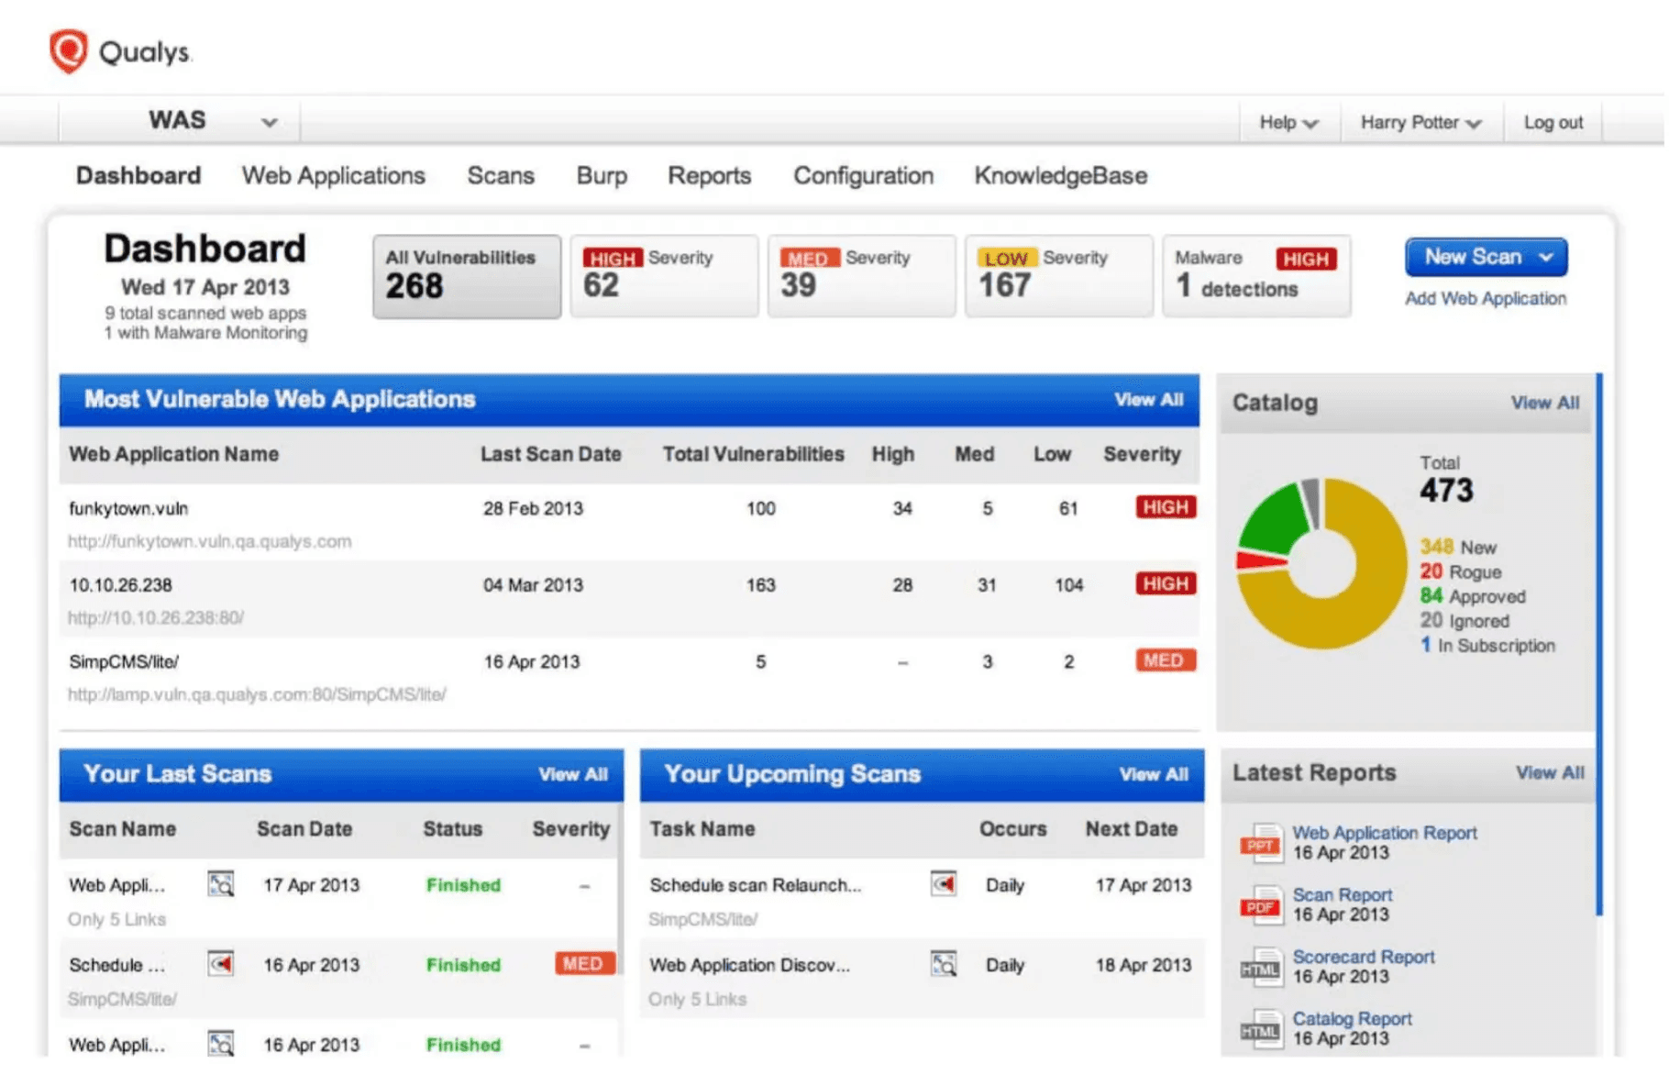The height and width of the screenshot is (1075, 1669).
Task: Click the Qualys shield logo
Action: pos(68,51)
